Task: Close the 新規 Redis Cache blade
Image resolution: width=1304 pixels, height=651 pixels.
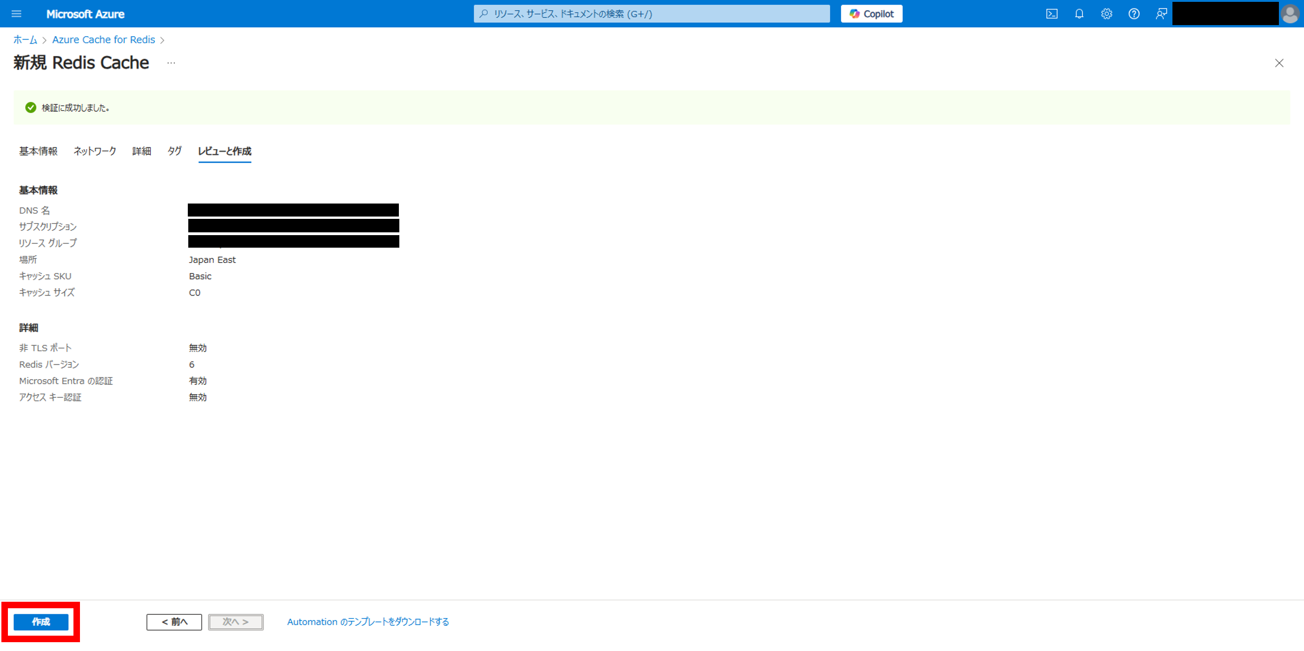Action: tap(1279, 63)
